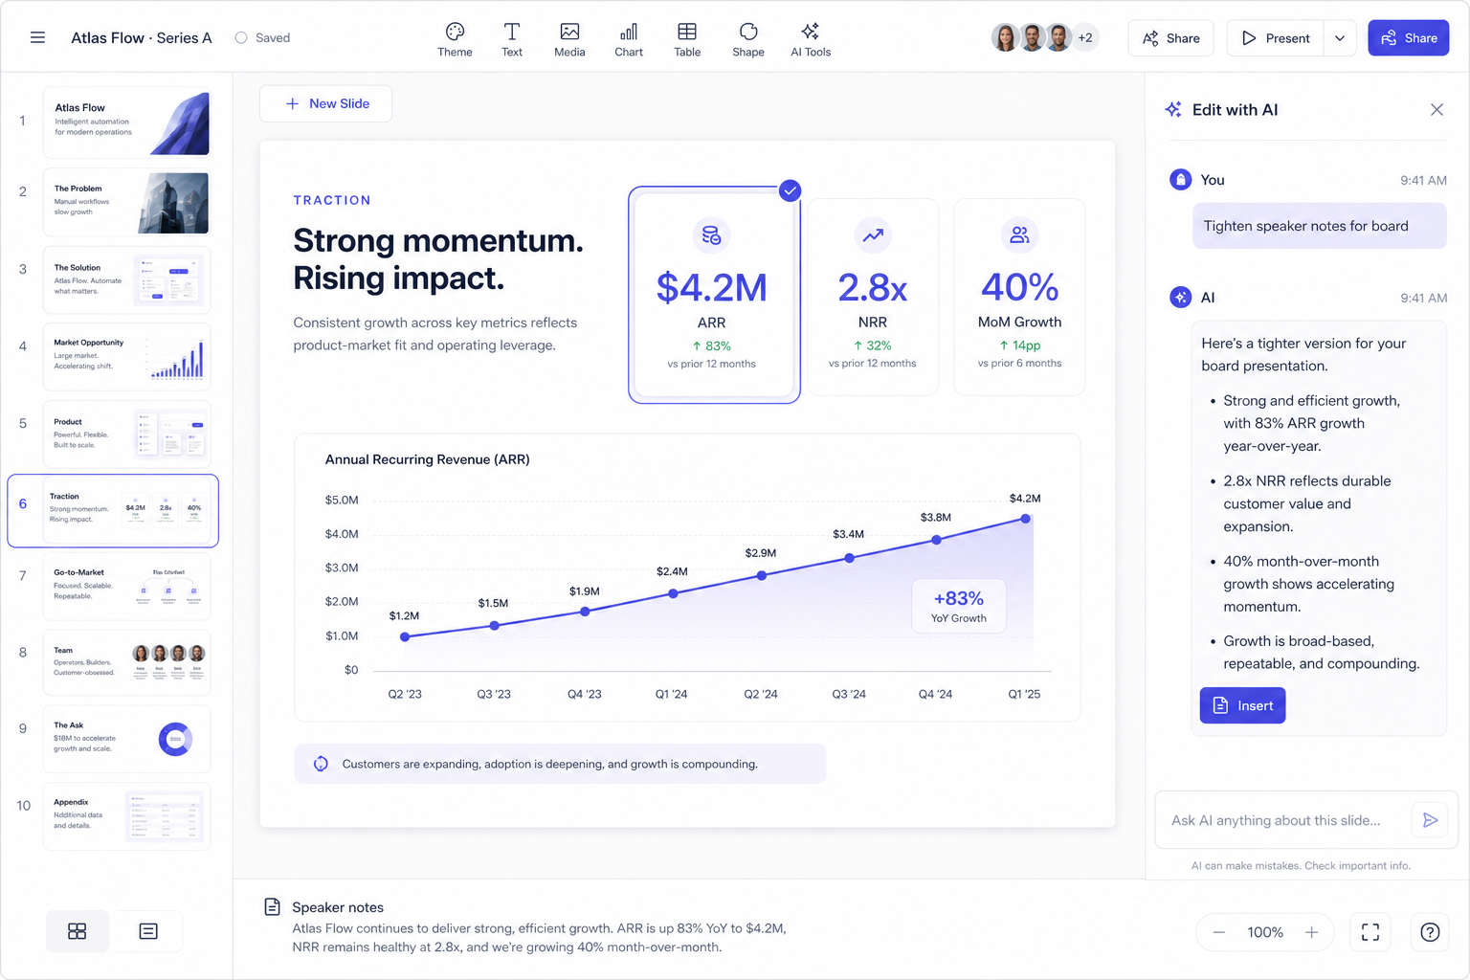Open AI Tools in the toolbar
Screen dimensions: 1470x980
[x=811, y=39]
